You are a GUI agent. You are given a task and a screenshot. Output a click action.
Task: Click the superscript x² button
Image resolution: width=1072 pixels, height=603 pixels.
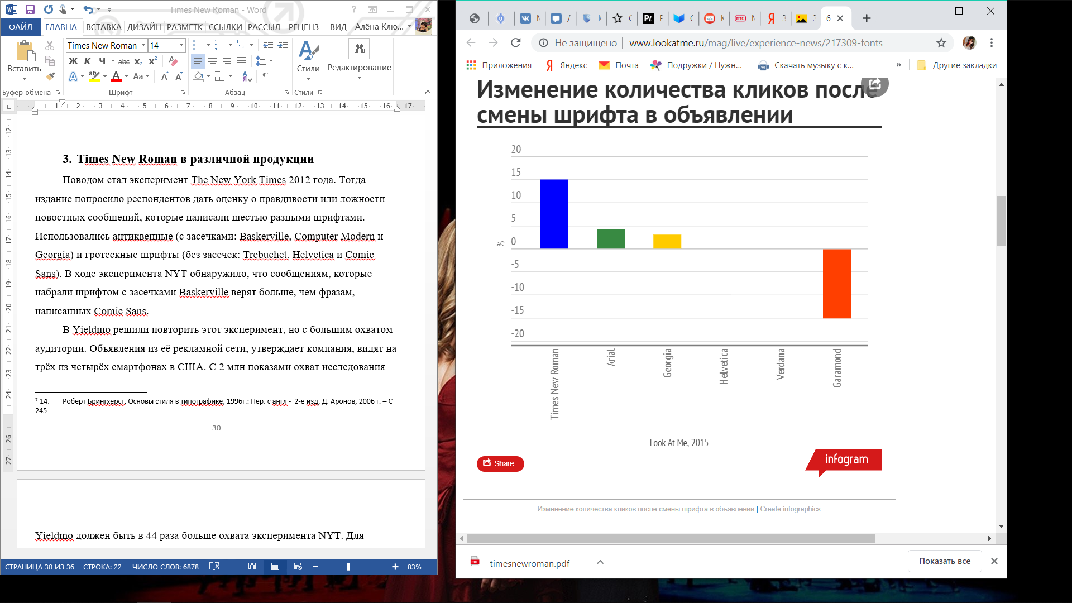152,61
